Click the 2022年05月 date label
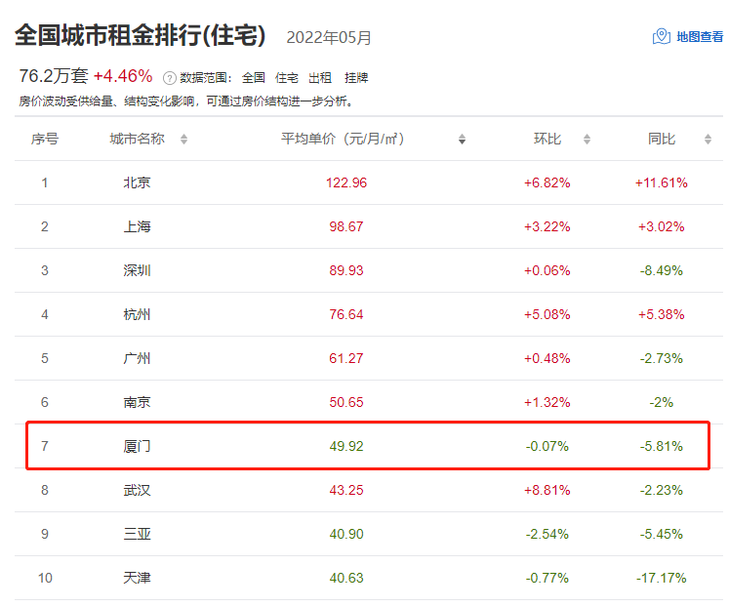The width and height of the screenshot is (729, 606). tap(329, 38)
